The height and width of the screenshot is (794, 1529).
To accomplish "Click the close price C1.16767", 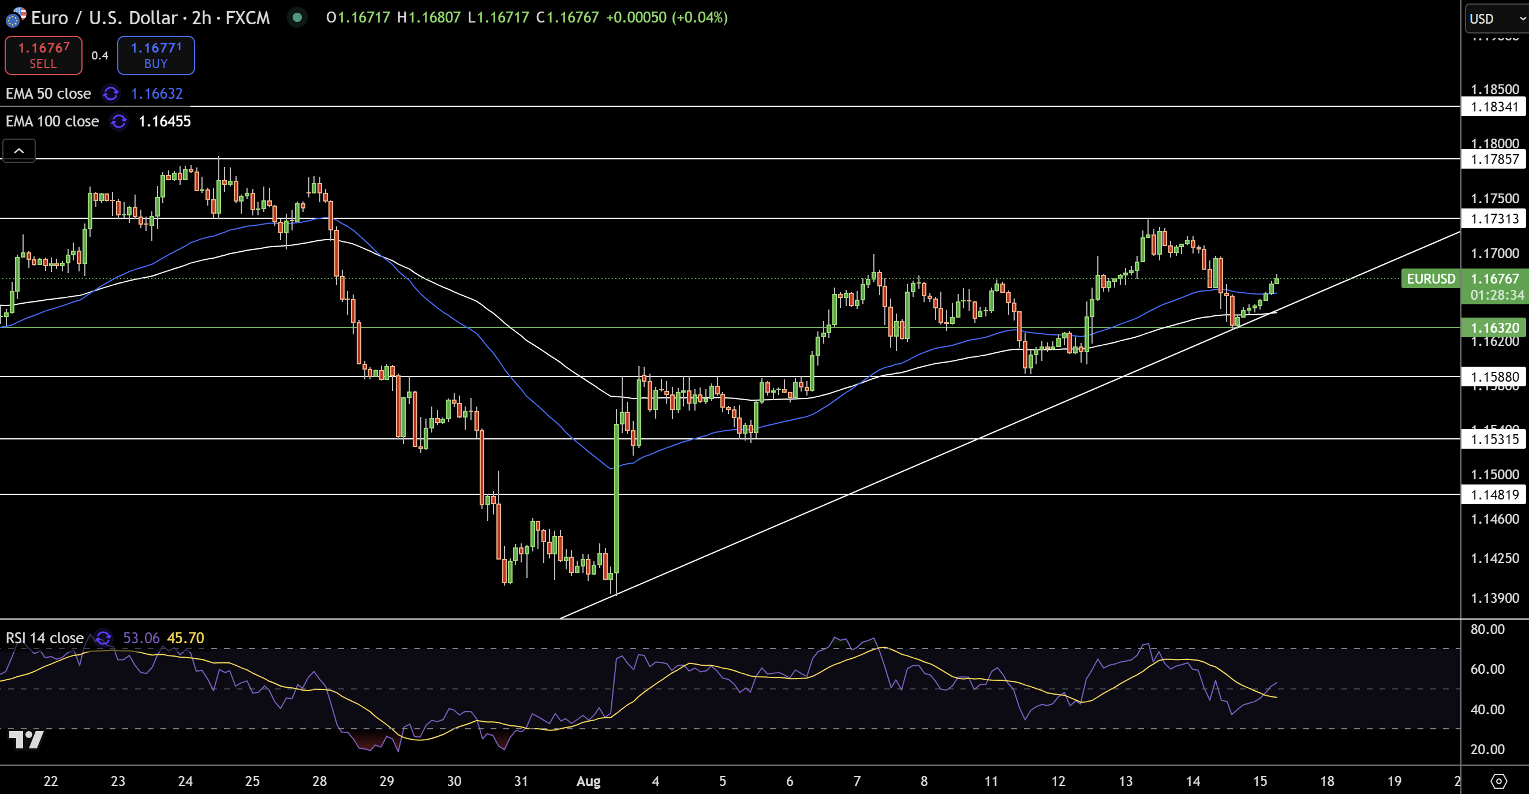I will [567, 17].
